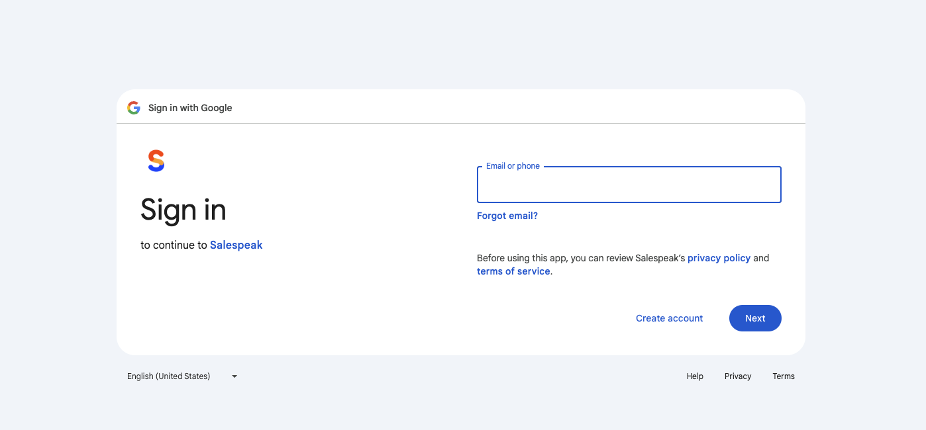Viewport: 926px width, 430px height.
Task: Click the Forgot email? link
Action: [507, 216]
